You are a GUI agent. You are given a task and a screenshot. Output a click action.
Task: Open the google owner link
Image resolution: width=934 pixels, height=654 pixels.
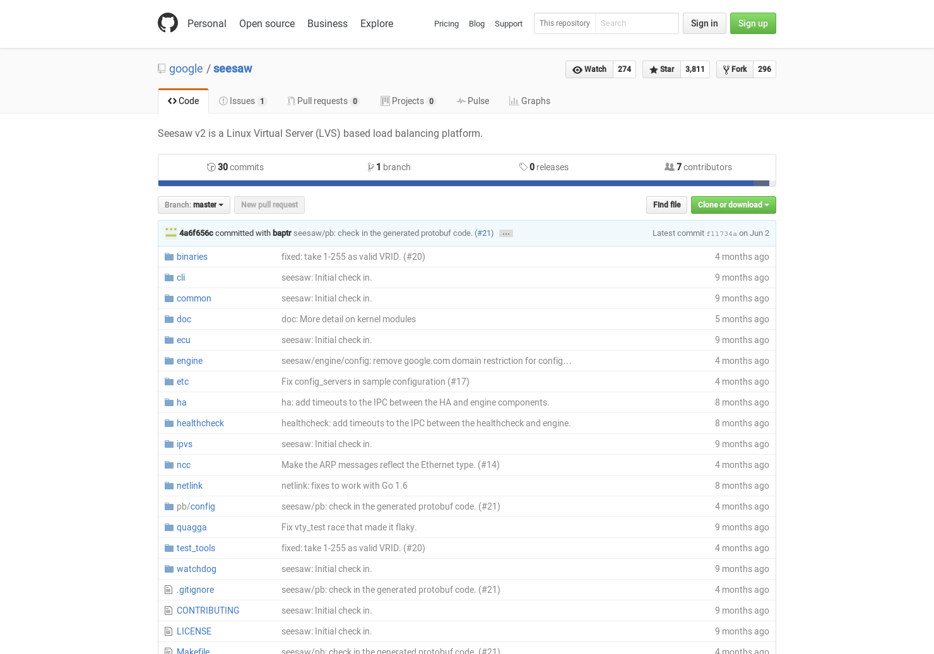point(186,69)
